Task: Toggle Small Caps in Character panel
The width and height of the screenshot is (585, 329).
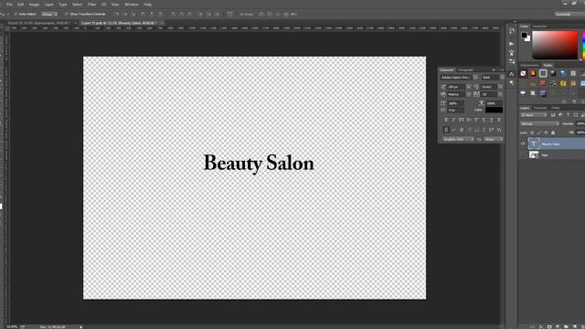Action: pos(469,120)
